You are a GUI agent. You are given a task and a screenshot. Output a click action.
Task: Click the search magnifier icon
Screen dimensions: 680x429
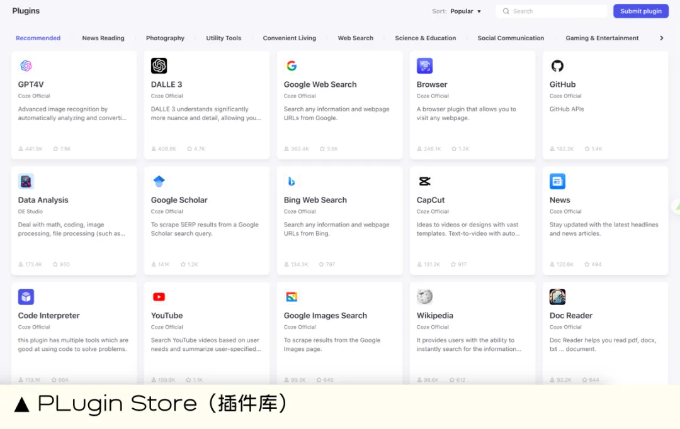506,11
